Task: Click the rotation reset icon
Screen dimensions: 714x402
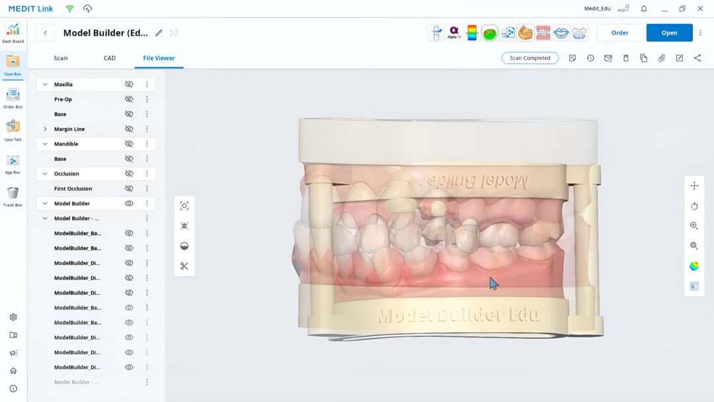Action: tap(694, 206)
